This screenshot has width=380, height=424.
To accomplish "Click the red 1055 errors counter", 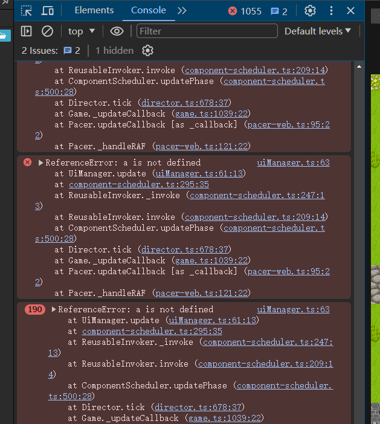I will 245,11.
